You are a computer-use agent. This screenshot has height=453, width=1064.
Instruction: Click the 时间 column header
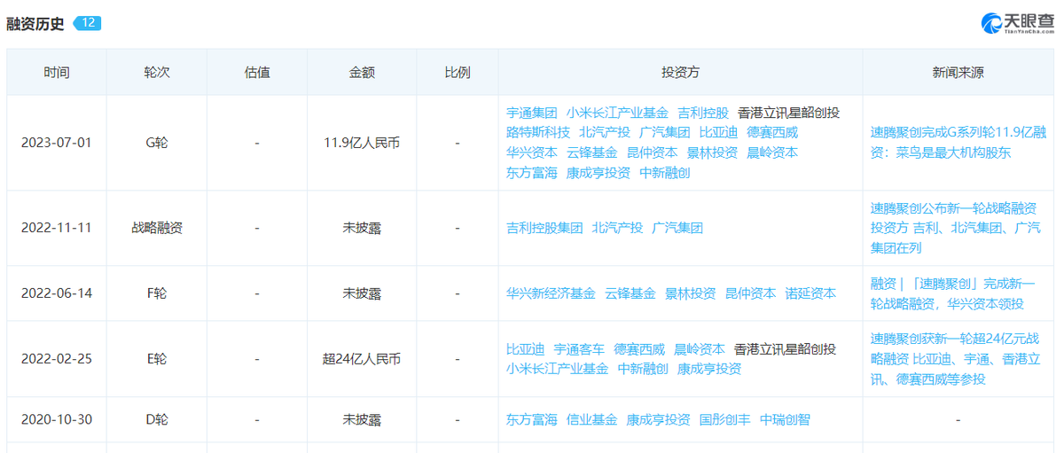coord(57,73)
